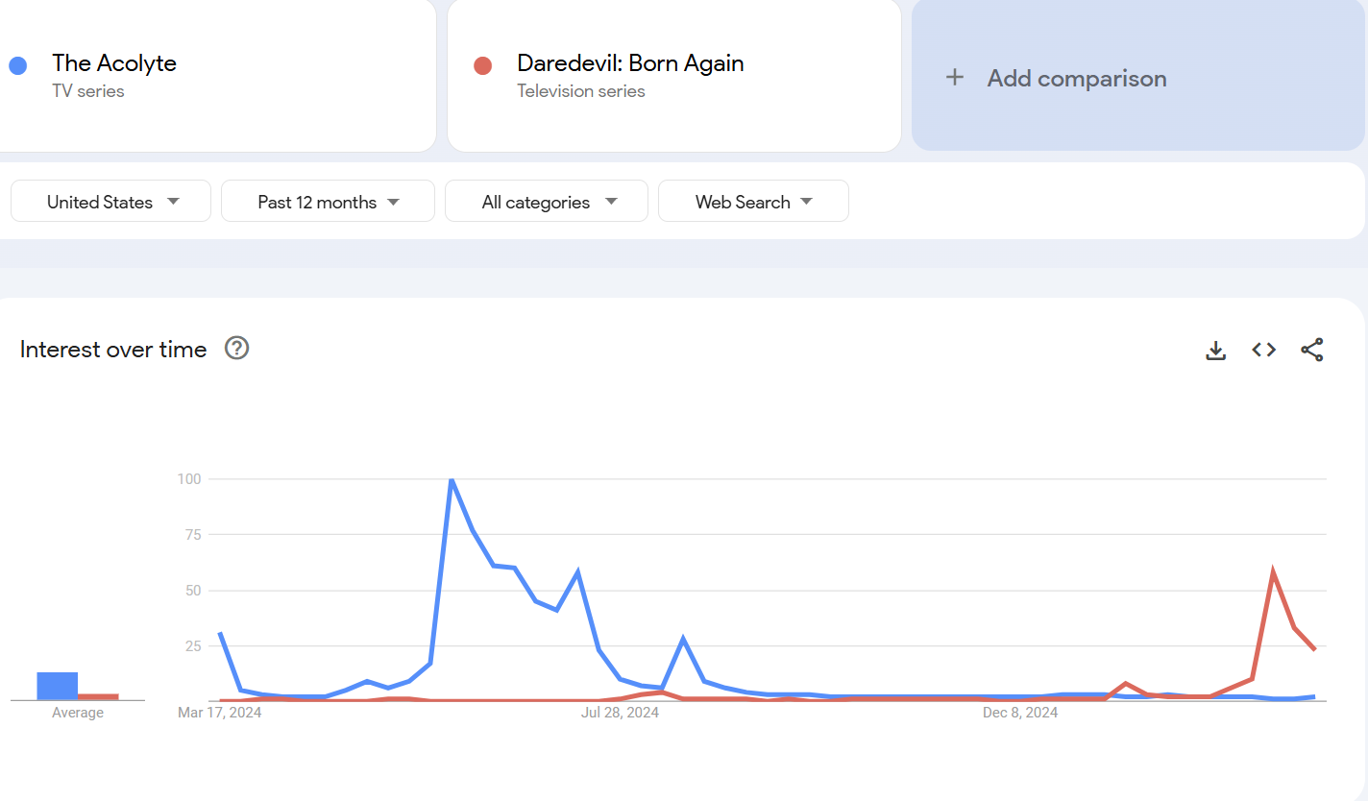Image resolution: width=1368 pixels, height=801 pixels.
Task: Click The Acolyte peak at 100
Action: click(452, 479)
